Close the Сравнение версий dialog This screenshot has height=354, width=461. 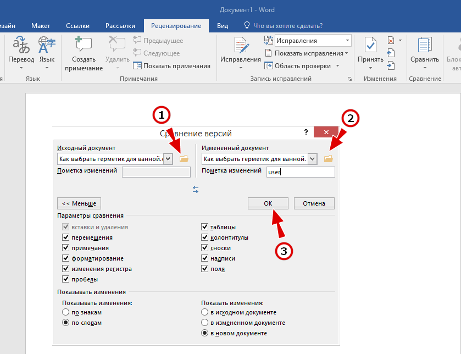(326, 132)
